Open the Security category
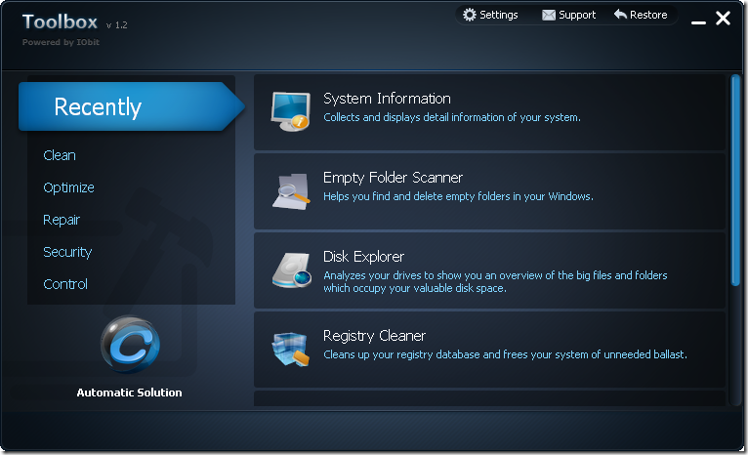Image resolution: width=748 pixels, height=455 pixels. [x=67, y=252]
